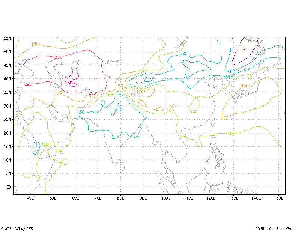299x231 pixels.
Task: Click the 2020-10-13-14:39 timestamp text
Action: pyautogui.click(x=273, y=229)
